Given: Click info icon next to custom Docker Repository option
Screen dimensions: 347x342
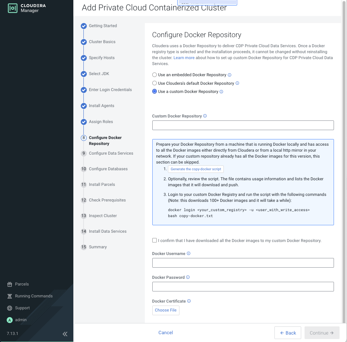Looking at the screenshot, I should pyautogui.click(x=221, y=92).
